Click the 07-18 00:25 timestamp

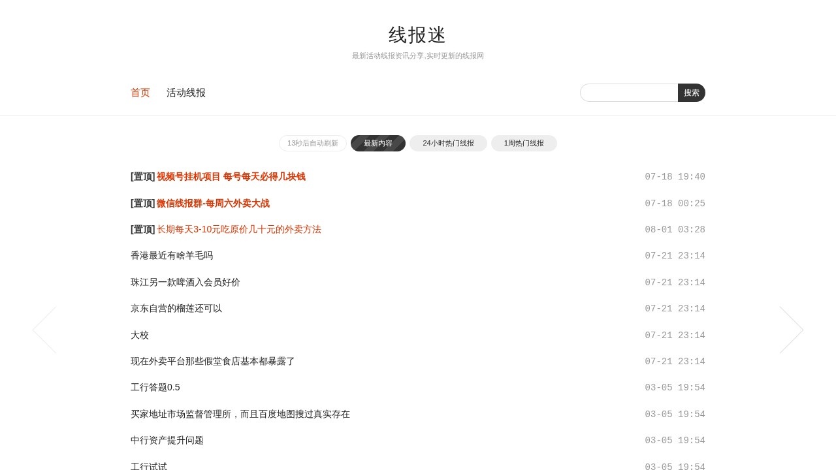point(675,204)
